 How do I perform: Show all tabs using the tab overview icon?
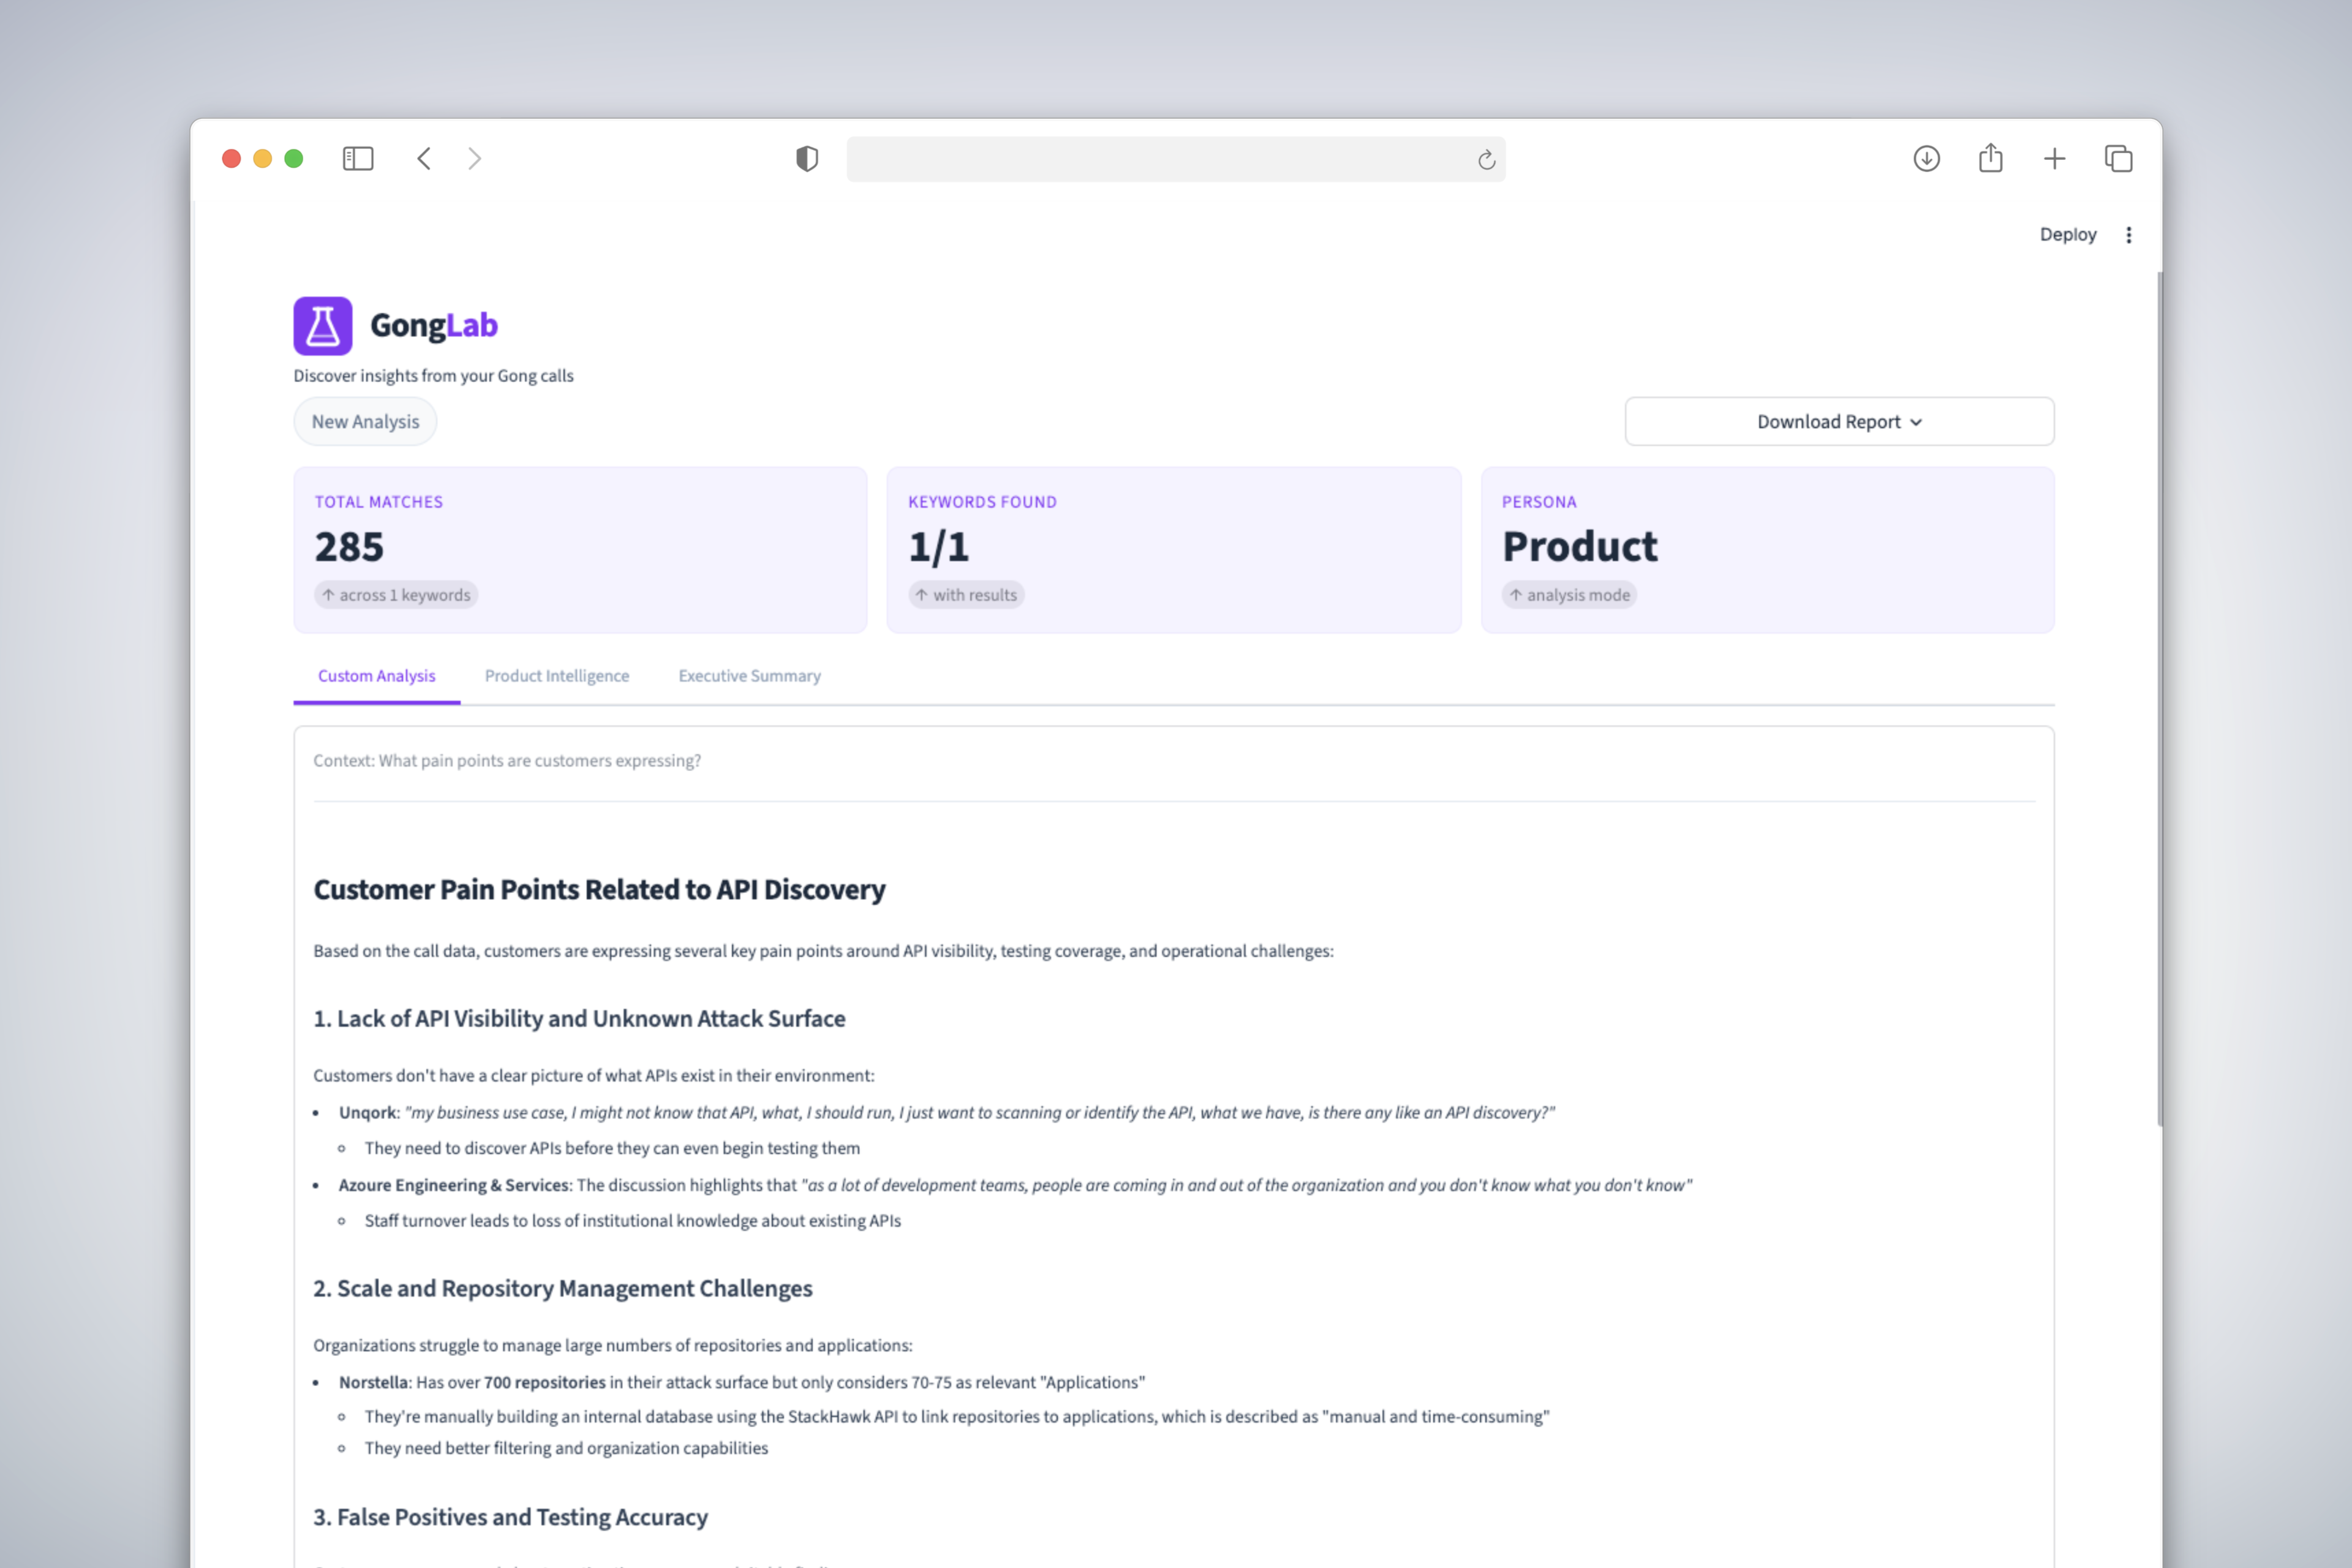point(2119,158)
